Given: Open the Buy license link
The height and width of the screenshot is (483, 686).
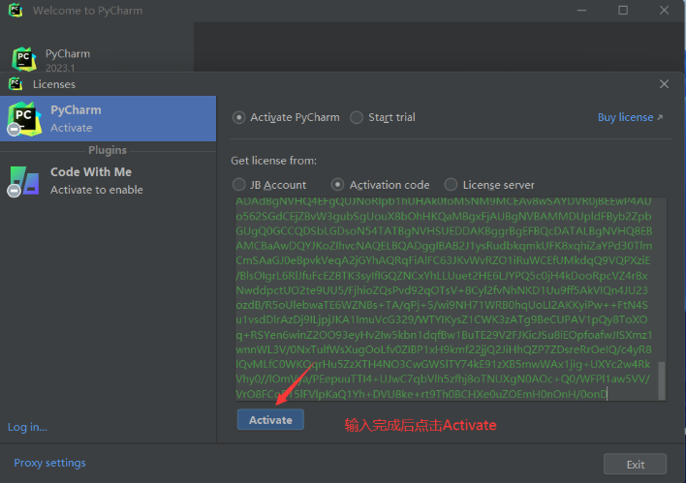Looking at the screenshot, I should coord(630,117).
